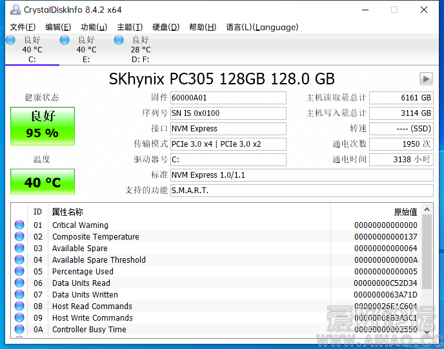Click the blue status orb for E: drive
This screenshot has width=444, height=349.
[65, 40]
